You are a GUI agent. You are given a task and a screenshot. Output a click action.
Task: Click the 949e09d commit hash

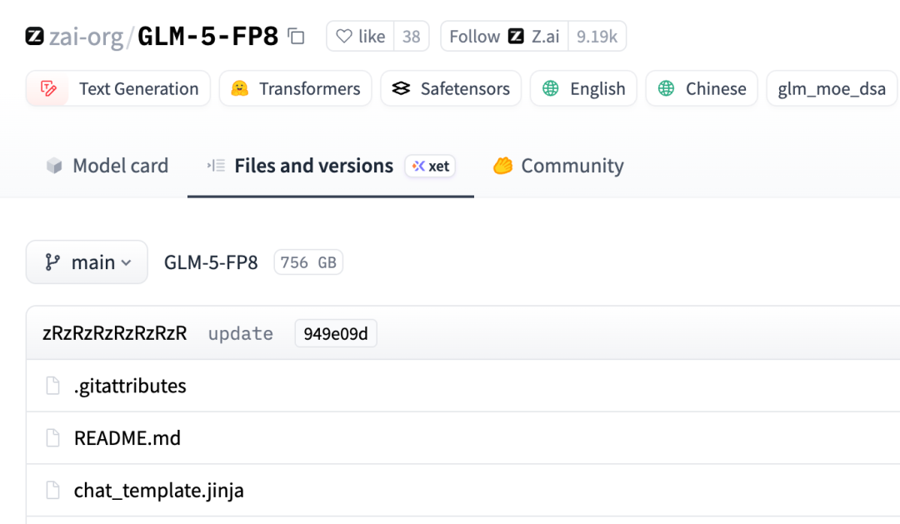[336, 333]
